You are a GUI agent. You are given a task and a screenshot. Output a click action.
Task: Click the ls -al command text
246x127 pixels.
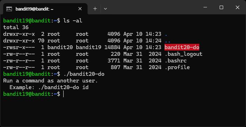point(73,21)
